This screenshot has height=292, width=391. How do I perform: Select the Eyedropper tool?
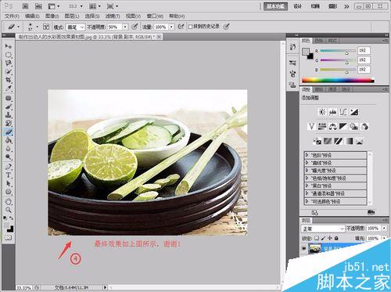(x=9, y=88)
